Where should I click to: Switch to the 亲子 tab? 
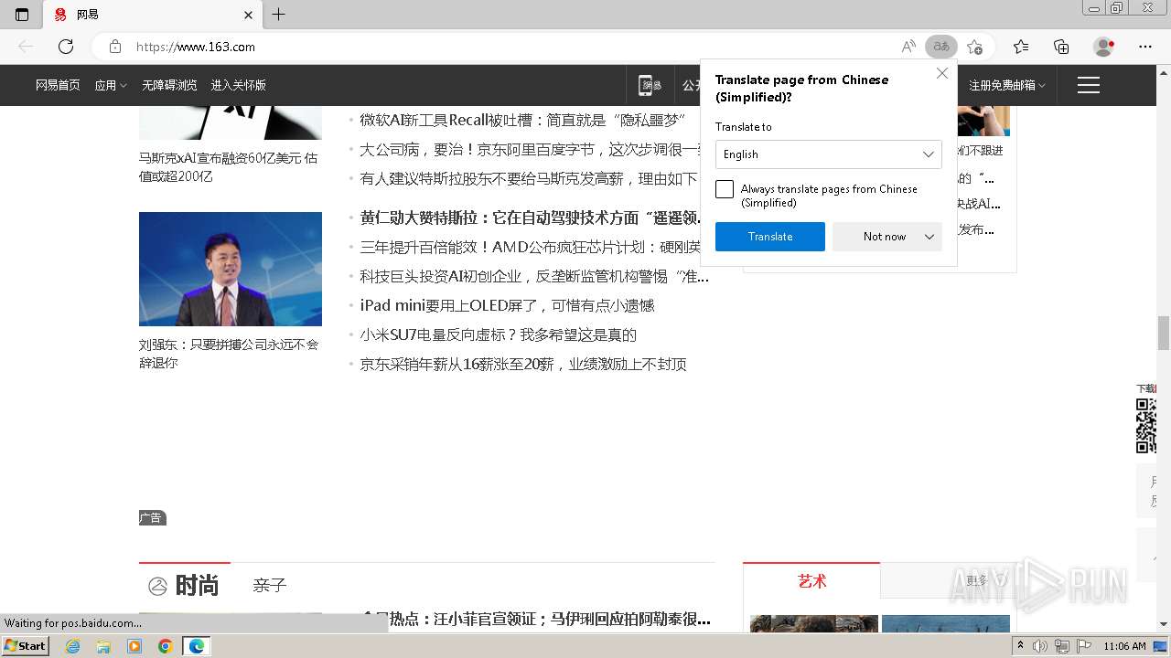click(x=270, y=586)
